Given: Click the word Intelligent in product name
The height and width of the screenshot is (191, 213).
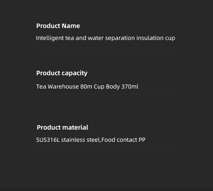Looking at the screenshot, I should point(50,38).
